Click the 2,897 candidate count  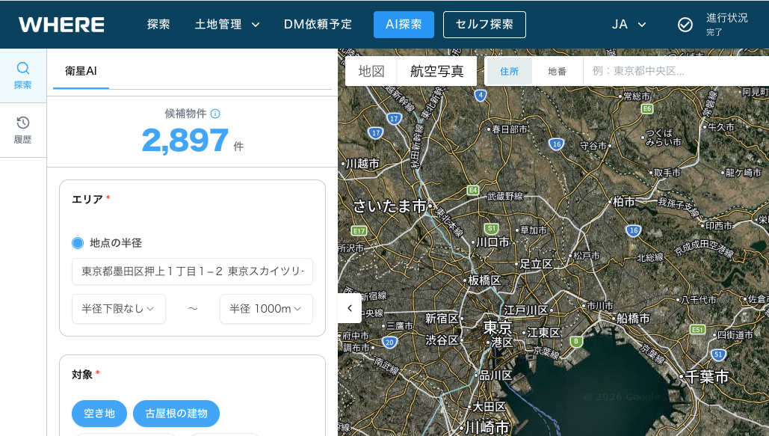coord(185,140)
